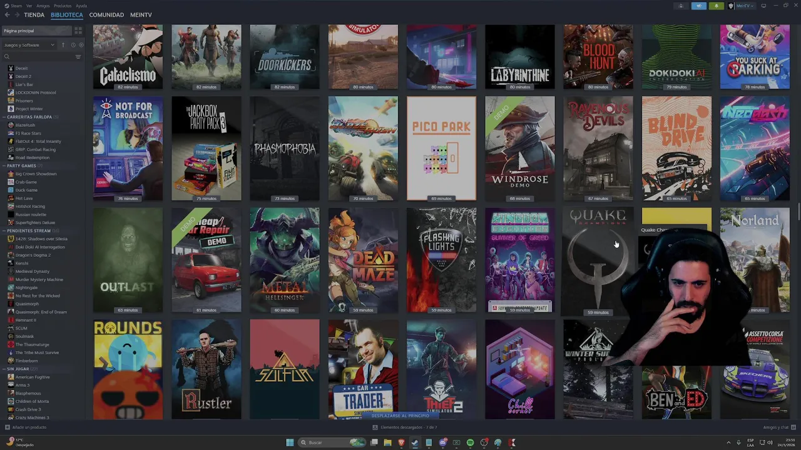Open the Outlast game cover

tap(128, 260)
